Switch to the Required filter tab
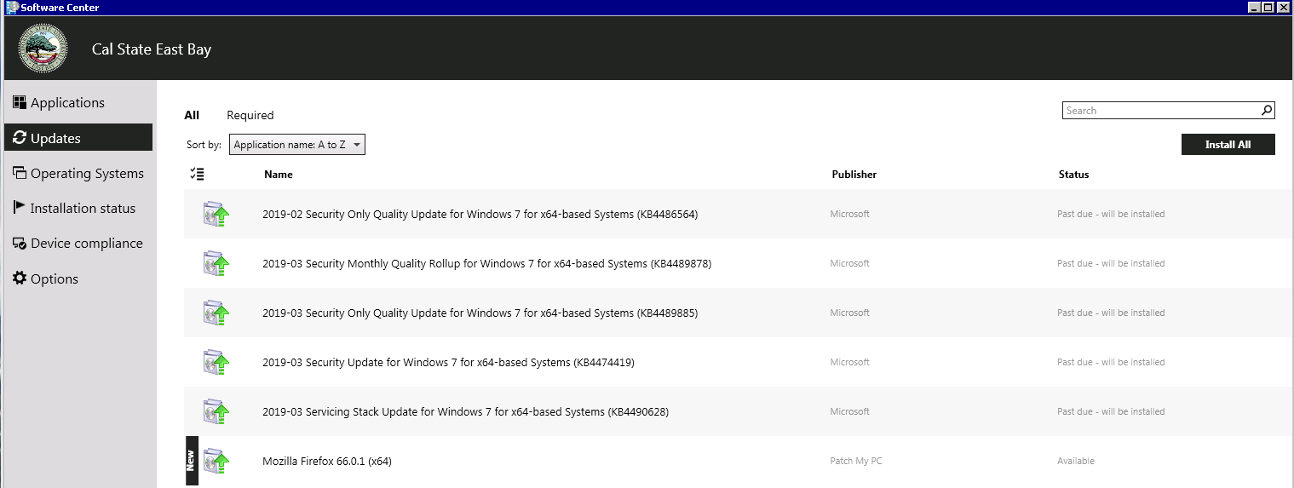This screenshot has width=1294, height=488. pos(250,115)
